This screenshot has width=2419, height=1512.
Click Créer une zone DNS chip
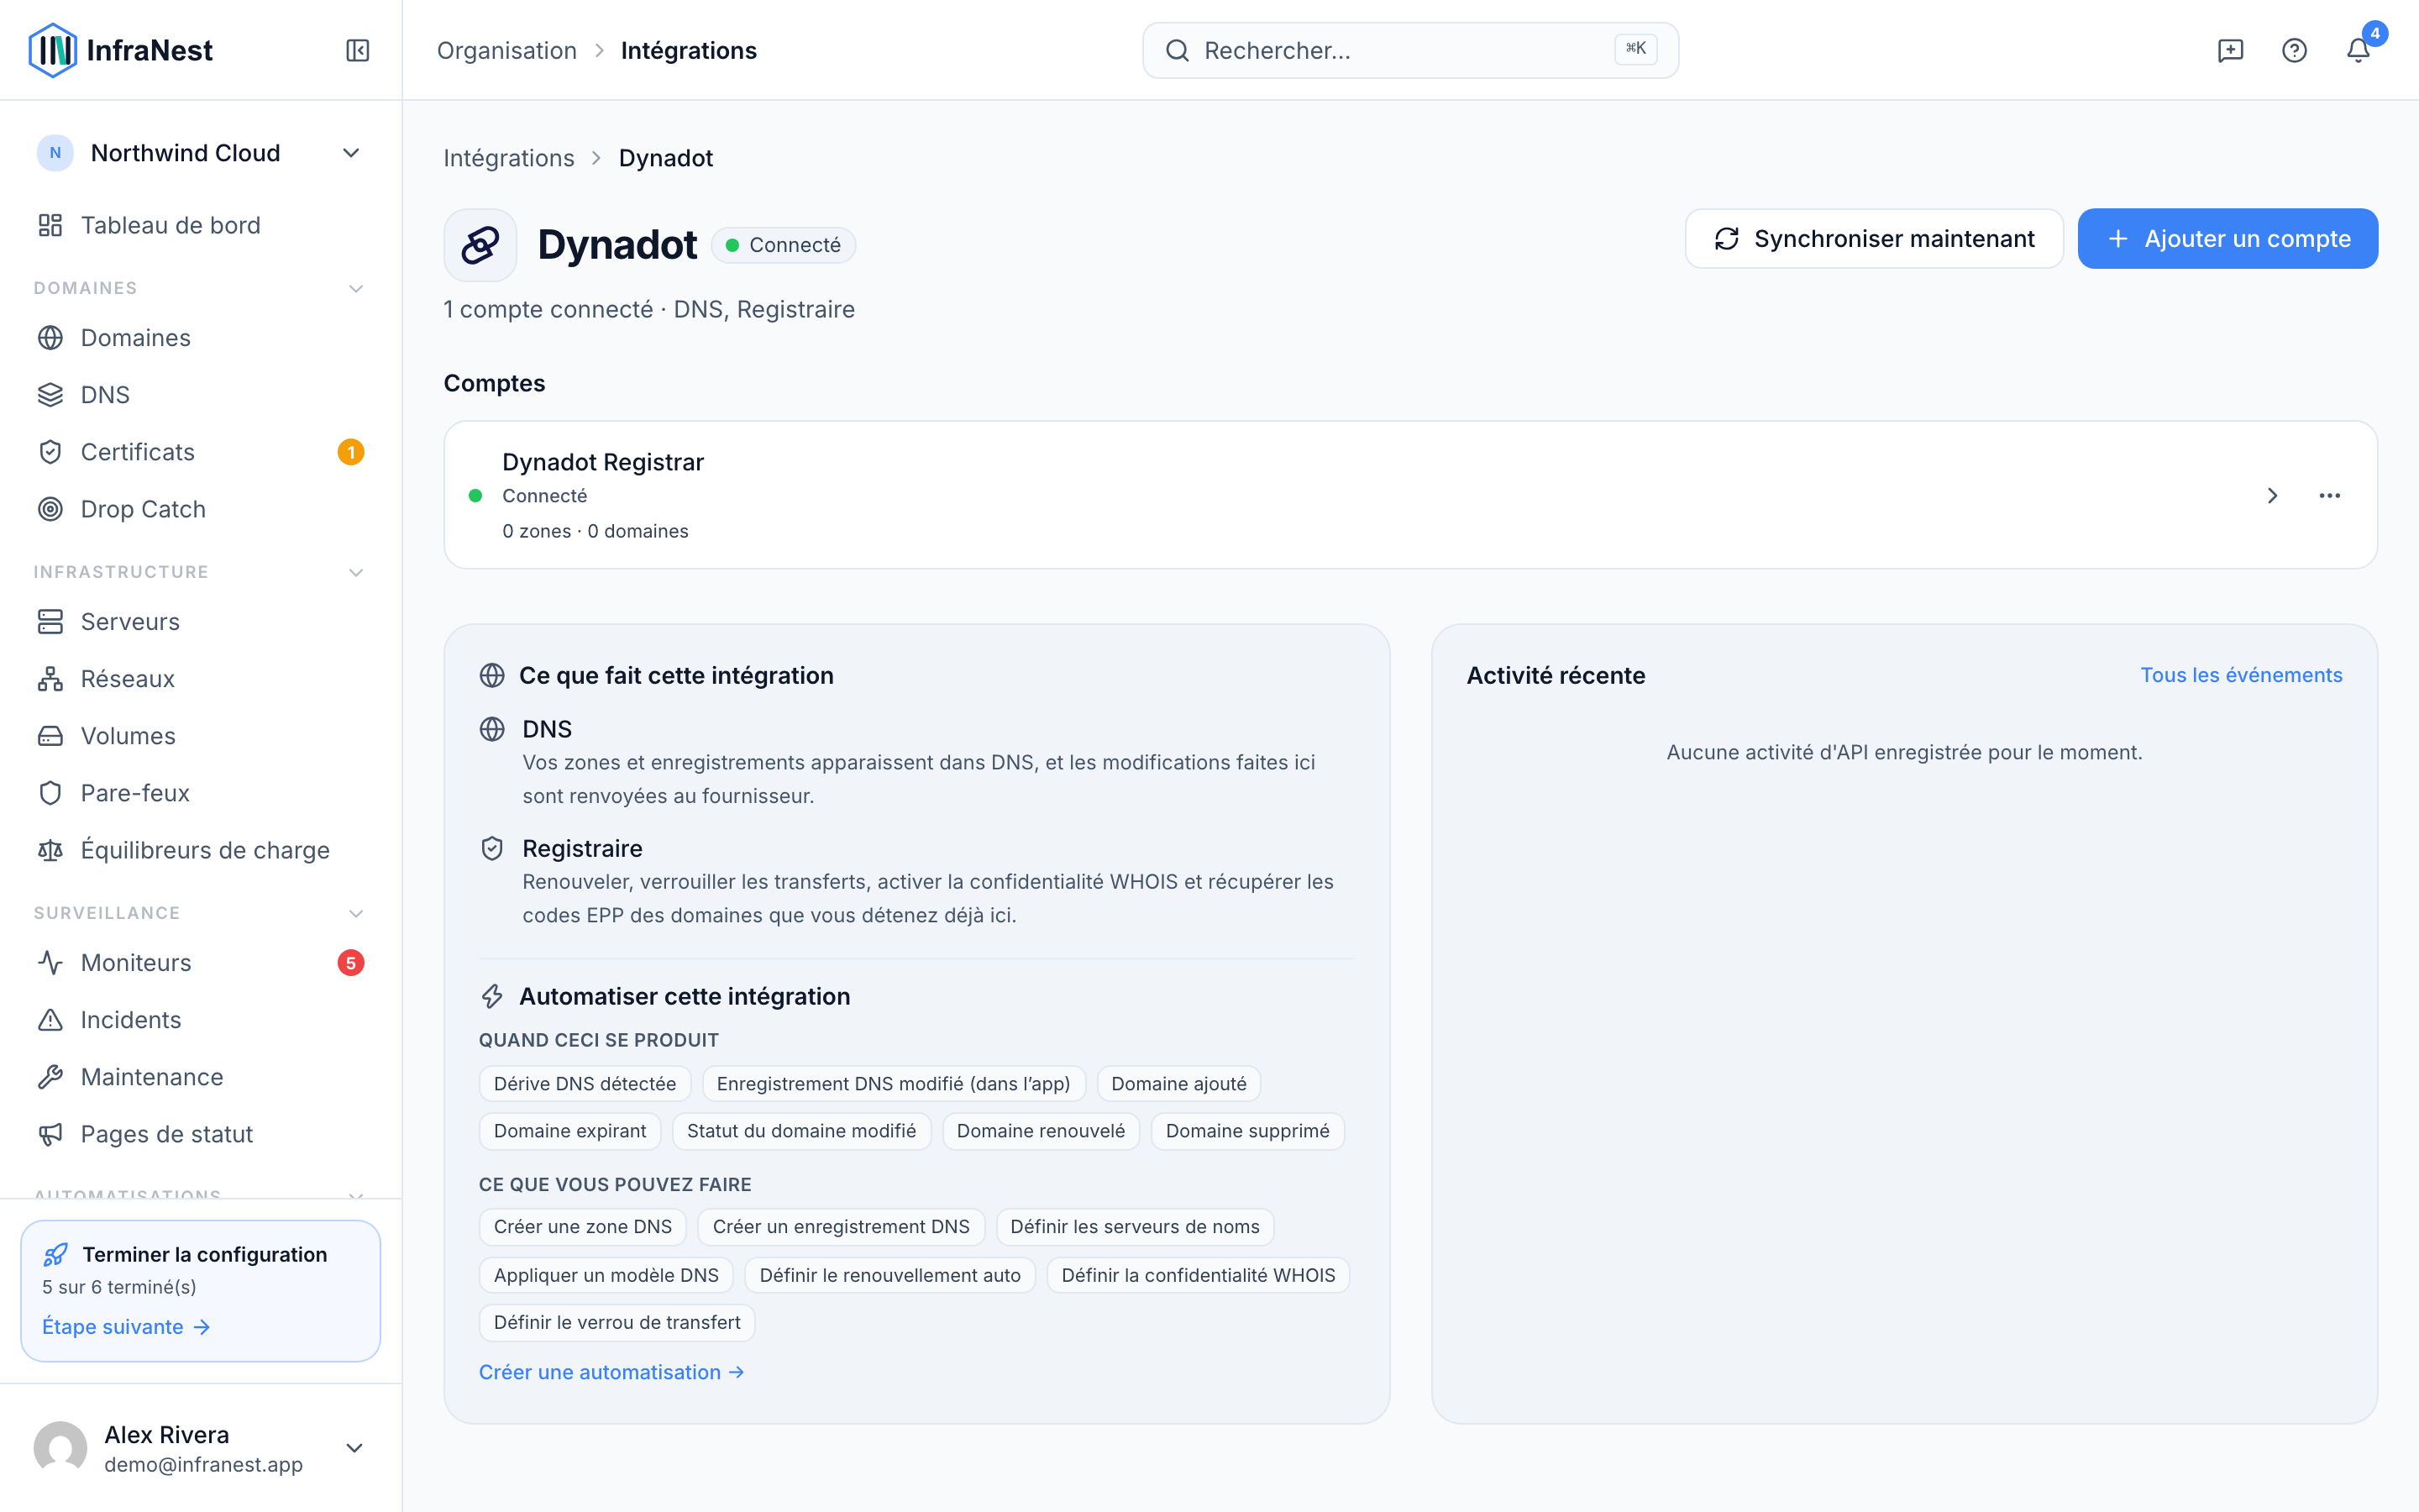pos(583,1227)
